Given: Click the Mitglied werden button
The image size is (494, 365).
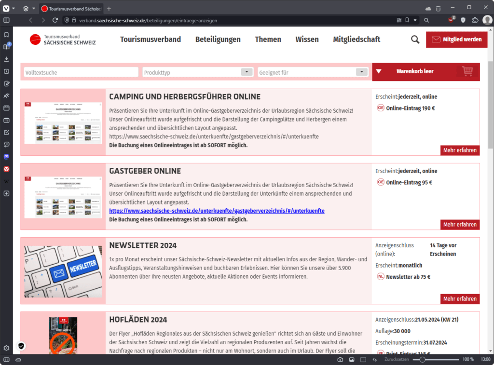Looking at the screenshot, I should [x=456, y=40].
